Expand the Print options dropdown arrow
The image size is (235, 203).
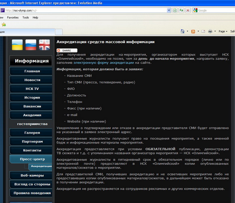click(215, 31)
